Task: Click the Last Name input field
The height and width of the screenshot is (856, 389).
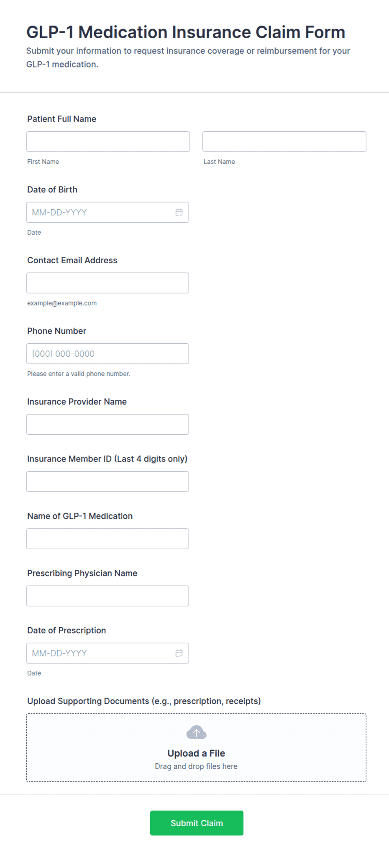Action: [x=284, y=142]
